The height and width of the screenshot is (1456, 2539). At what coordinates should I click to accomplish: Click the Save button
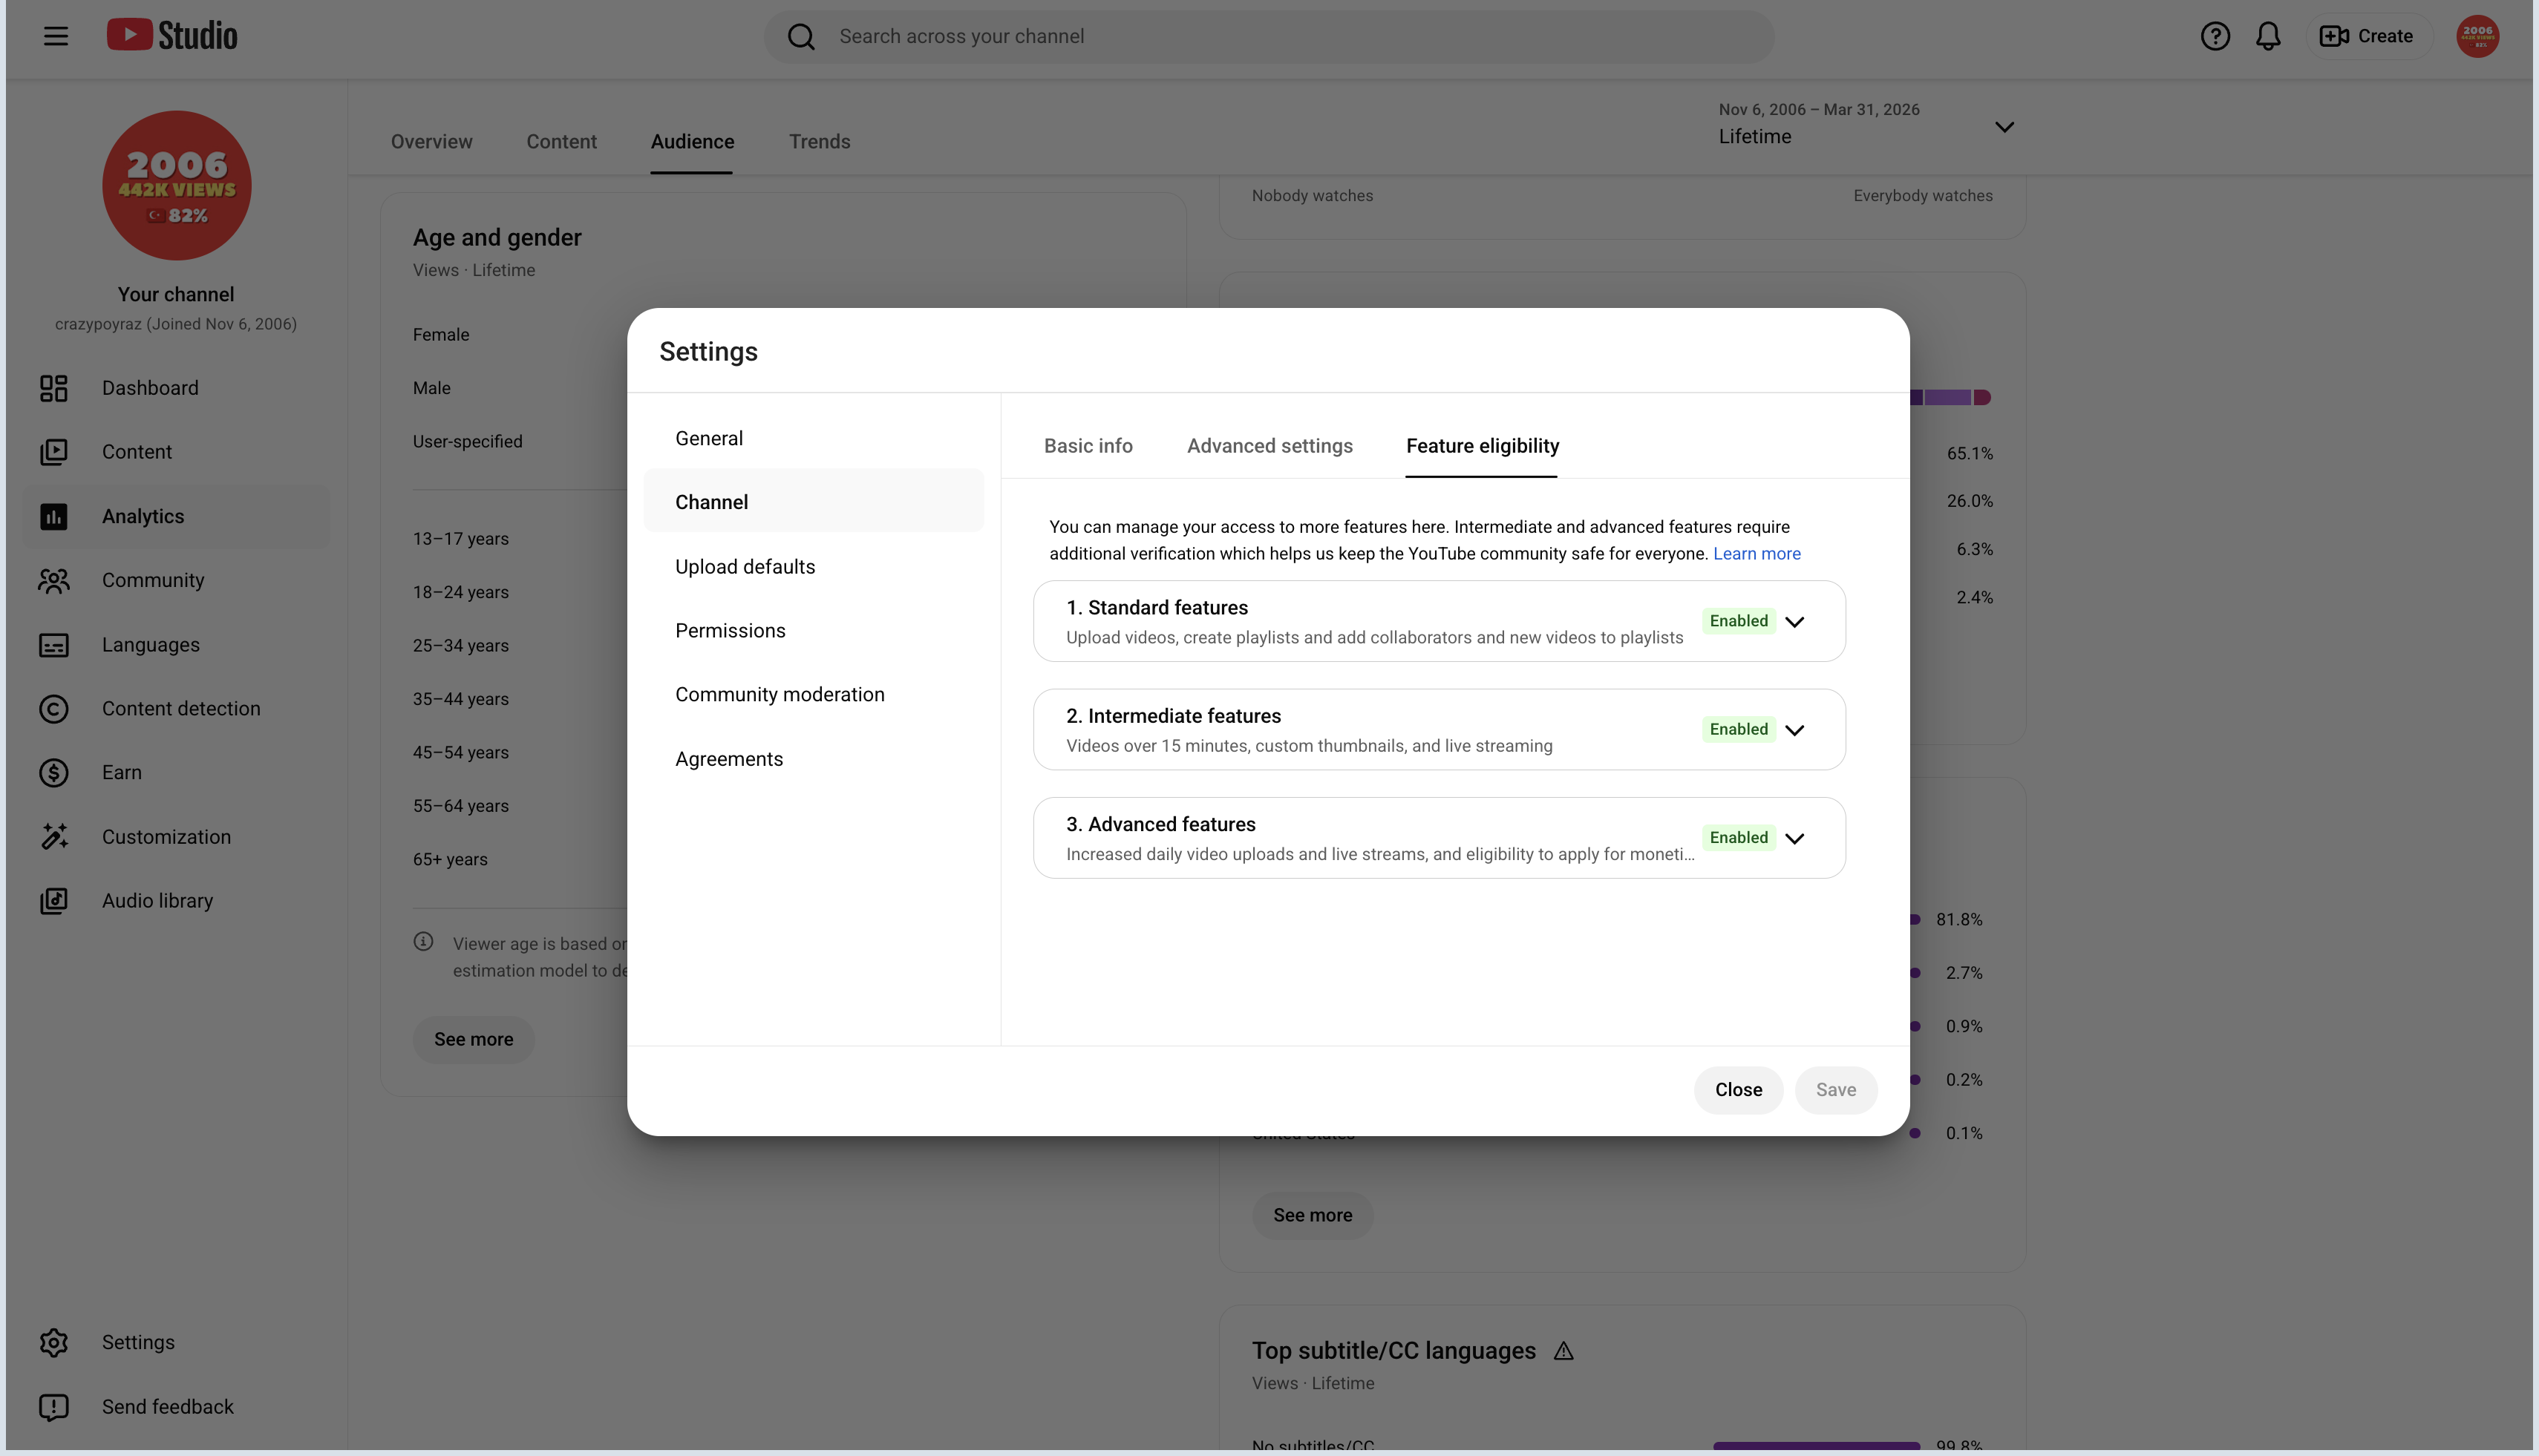tap(1836, 1090)
